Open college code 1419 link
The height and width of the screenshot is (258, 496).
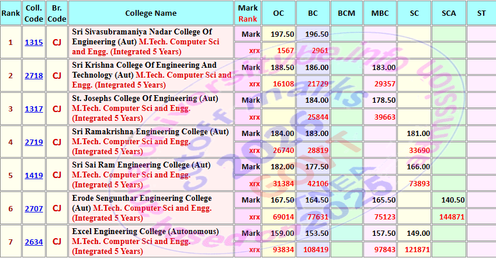[x=34, y=176]
